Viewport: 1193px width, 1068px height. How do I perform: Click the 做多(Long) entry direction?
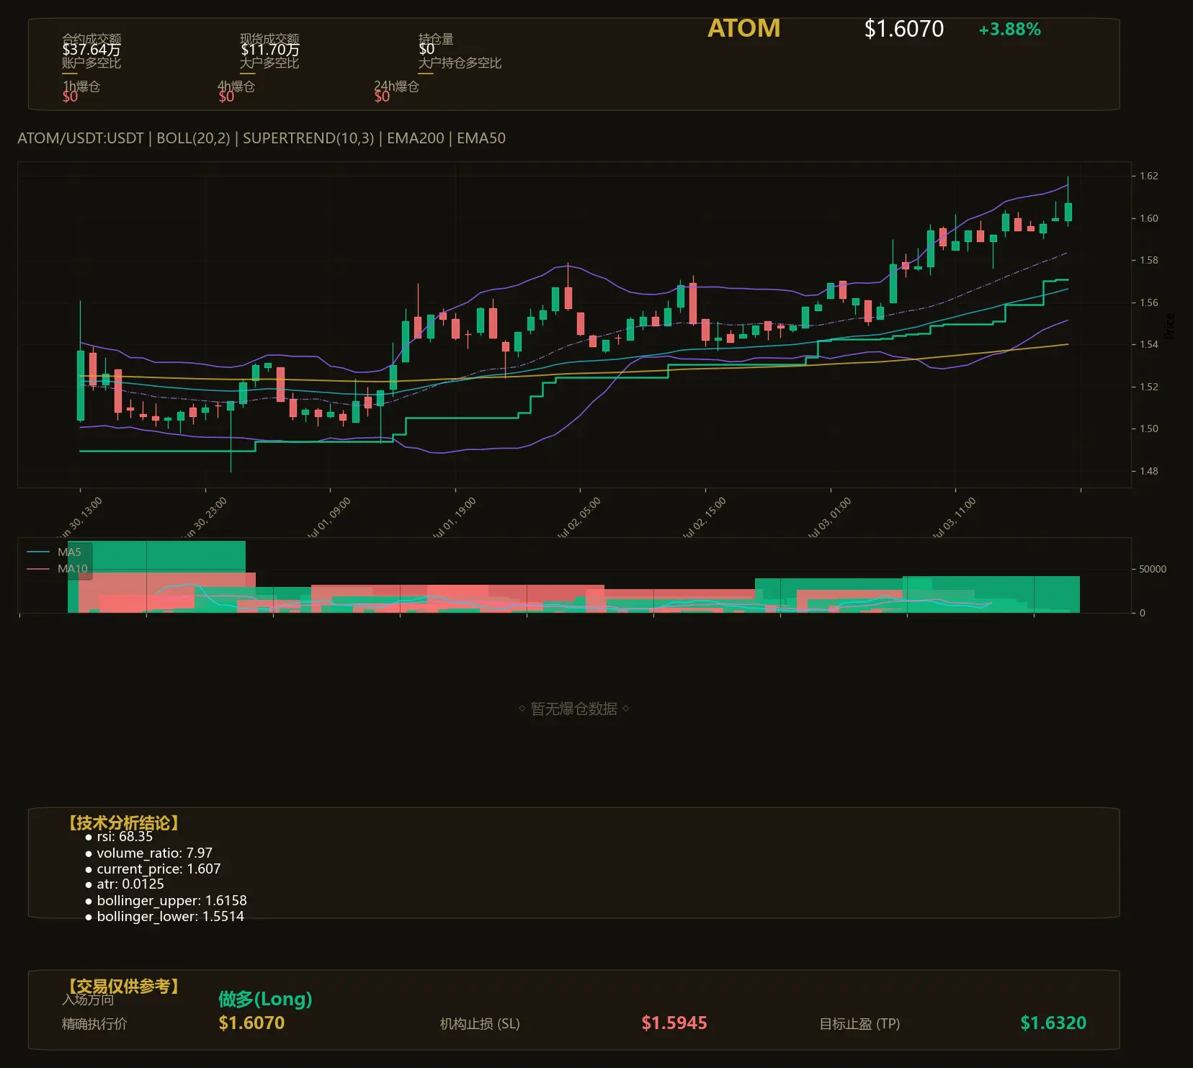click(x=265, y=999)
